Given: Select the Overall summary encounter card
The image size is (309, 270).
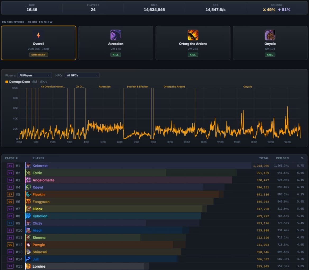Looking at the screenshot, I should [39, 43].
